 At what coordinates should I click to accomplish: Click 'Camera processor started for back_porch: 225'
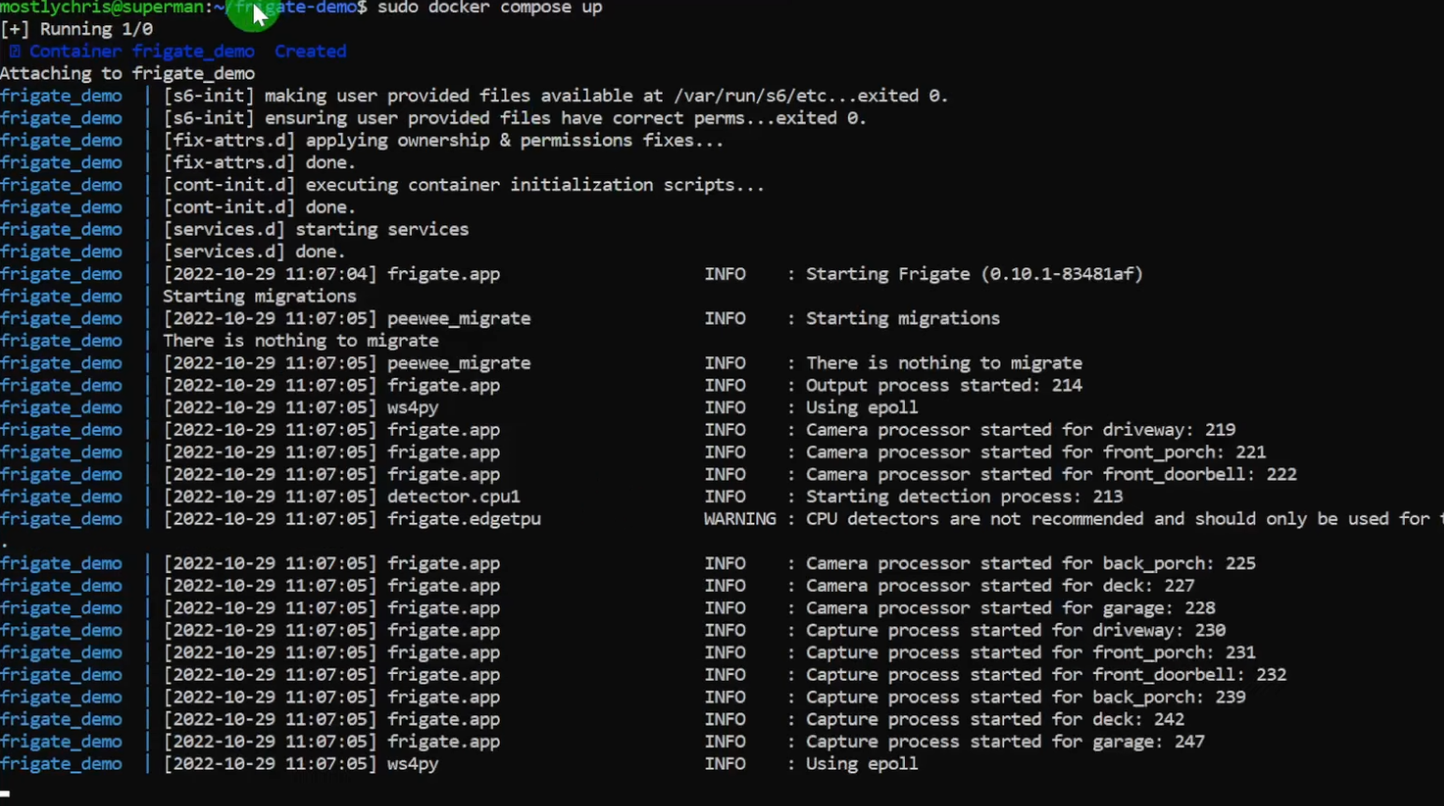[1030, 564]
